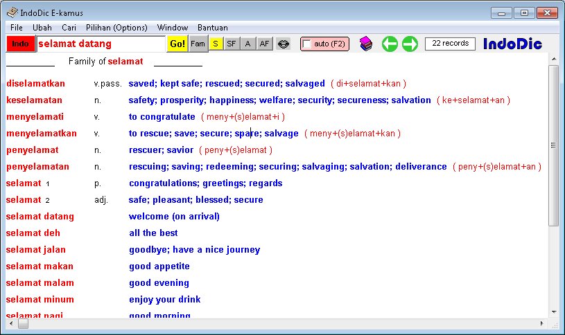Select the SF search mode button
The height and width of the screenshot is (335, 565).
point(232,44)
